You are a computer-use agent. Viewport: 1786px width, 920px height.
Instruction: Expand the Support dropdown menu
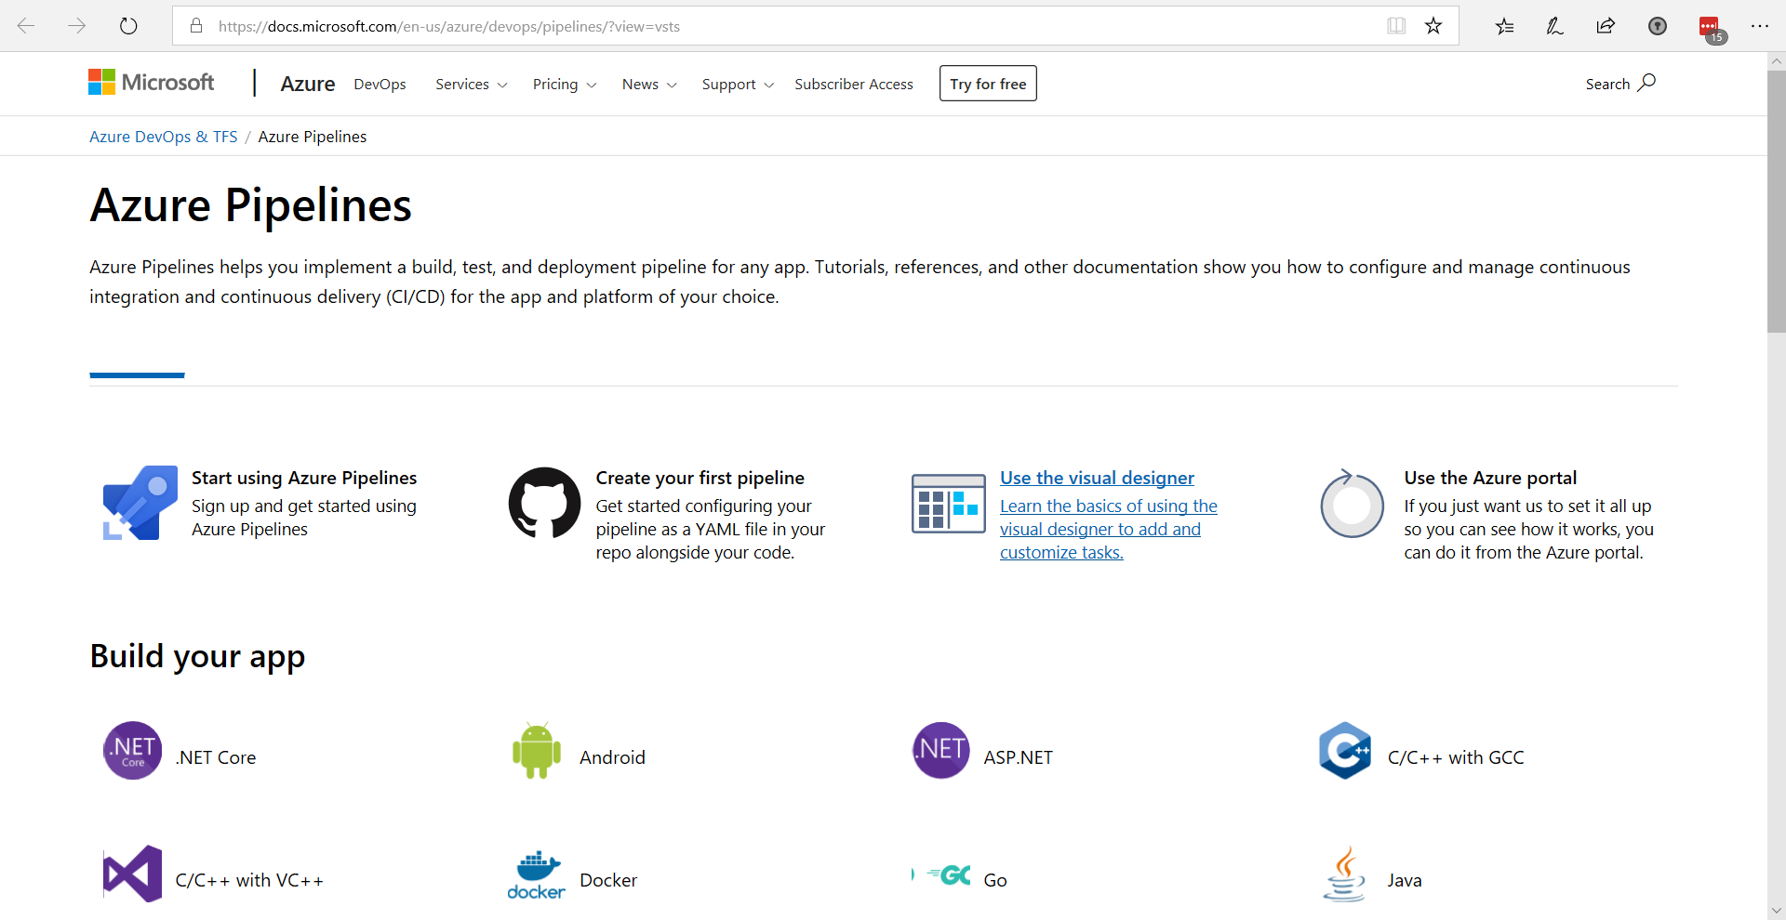tap(738, 84)
